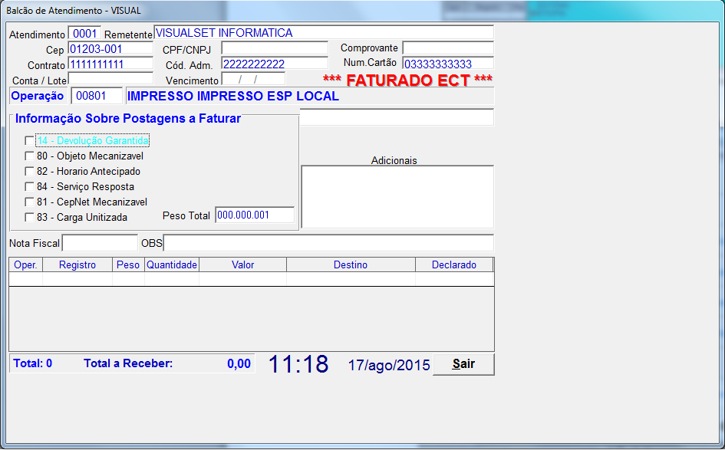Select 81 - CepNet Mecanizavel checkbox
The image size is (725, 450).
30,202
